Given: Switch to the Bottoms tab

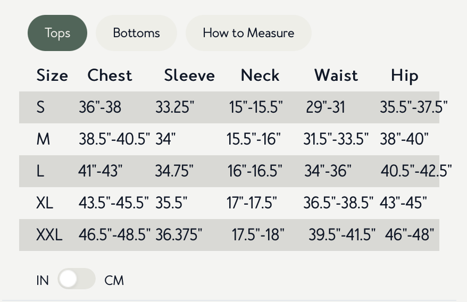Looking at the screenshot, I should 136,33.
